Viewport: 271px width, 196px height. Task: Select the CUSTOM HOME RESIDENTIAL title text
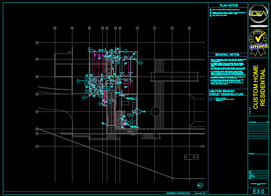(258, 87)
